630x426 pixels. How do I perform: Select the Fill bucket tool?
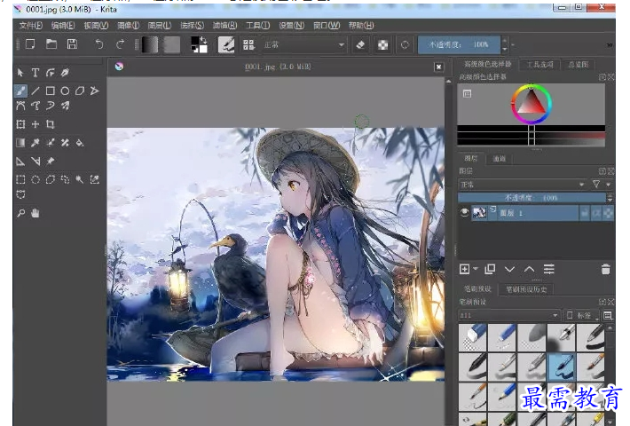[80, 143]
